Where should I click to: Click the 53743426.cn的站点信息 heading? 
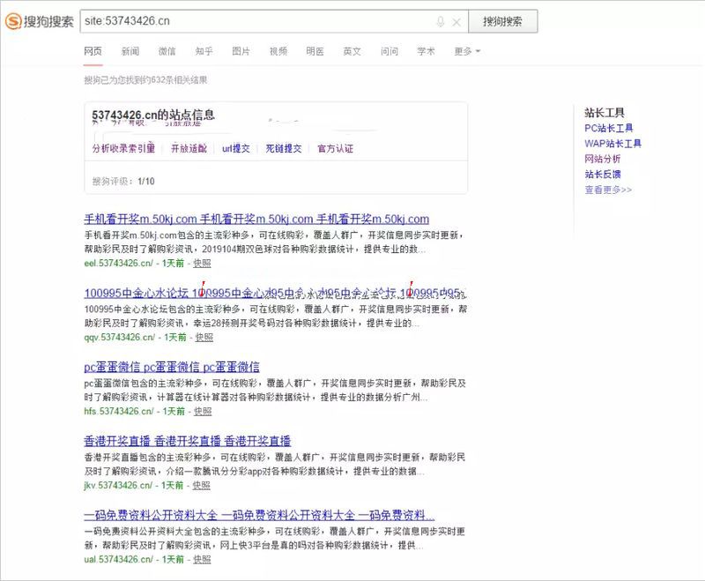[153, 115]
